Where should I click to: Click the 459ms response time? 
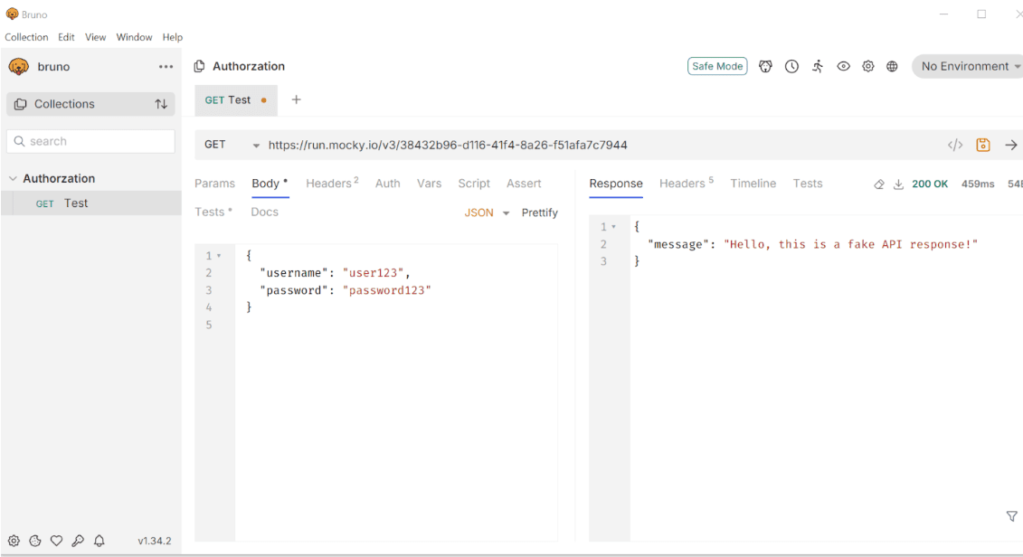point(978,184)
